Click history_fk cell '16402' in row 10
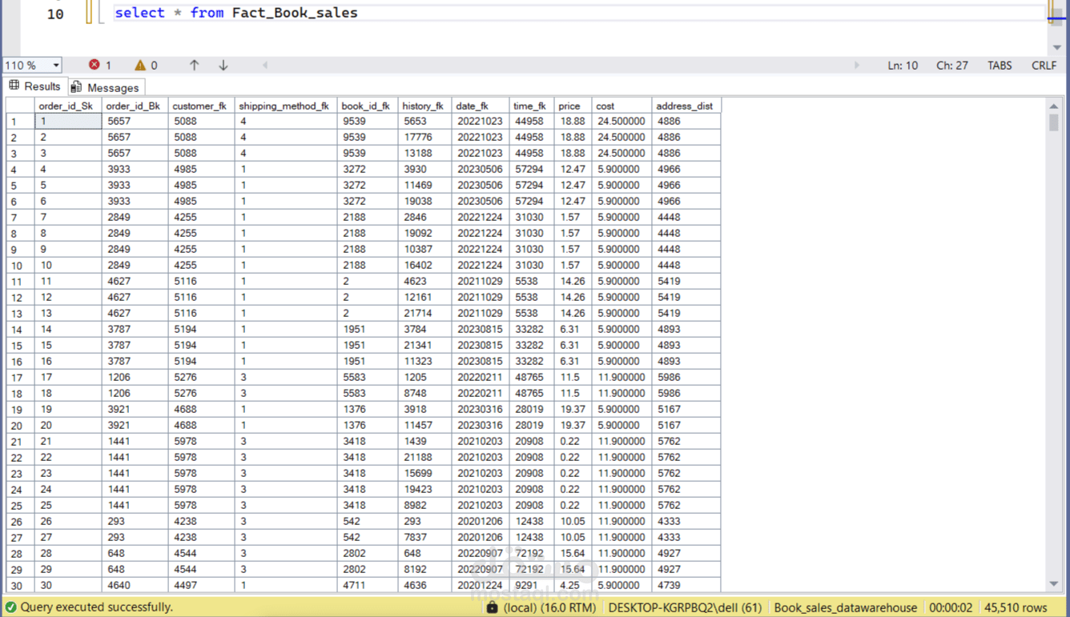 point(424,266)
